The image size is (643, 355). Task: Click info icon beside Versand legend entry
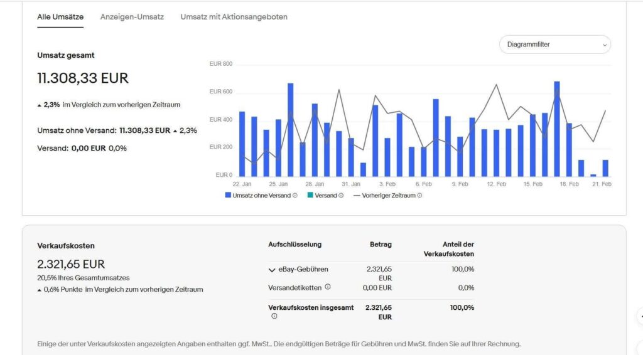(341, 196)
